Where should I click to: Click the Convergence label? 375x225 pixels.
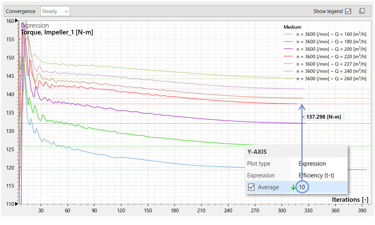tap(20, 11)
